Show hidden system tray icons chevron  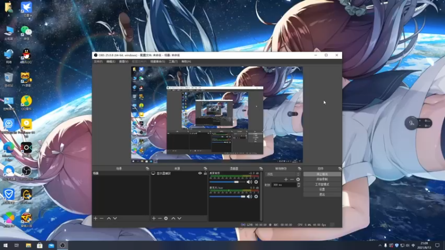(x=380, y=246)
